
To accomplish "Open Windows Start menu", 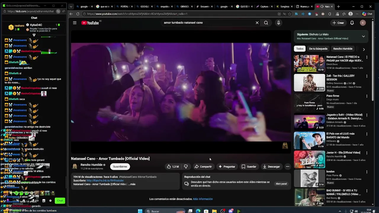I will pyautogui.click(x=140, y=211).
